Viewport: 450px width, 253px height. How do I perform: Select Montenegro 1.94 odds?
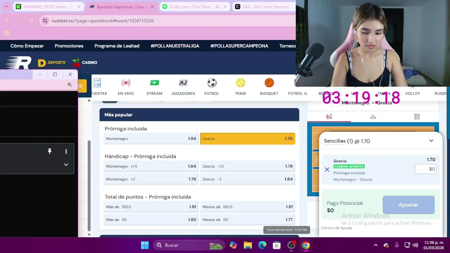[x=150, y=139]
